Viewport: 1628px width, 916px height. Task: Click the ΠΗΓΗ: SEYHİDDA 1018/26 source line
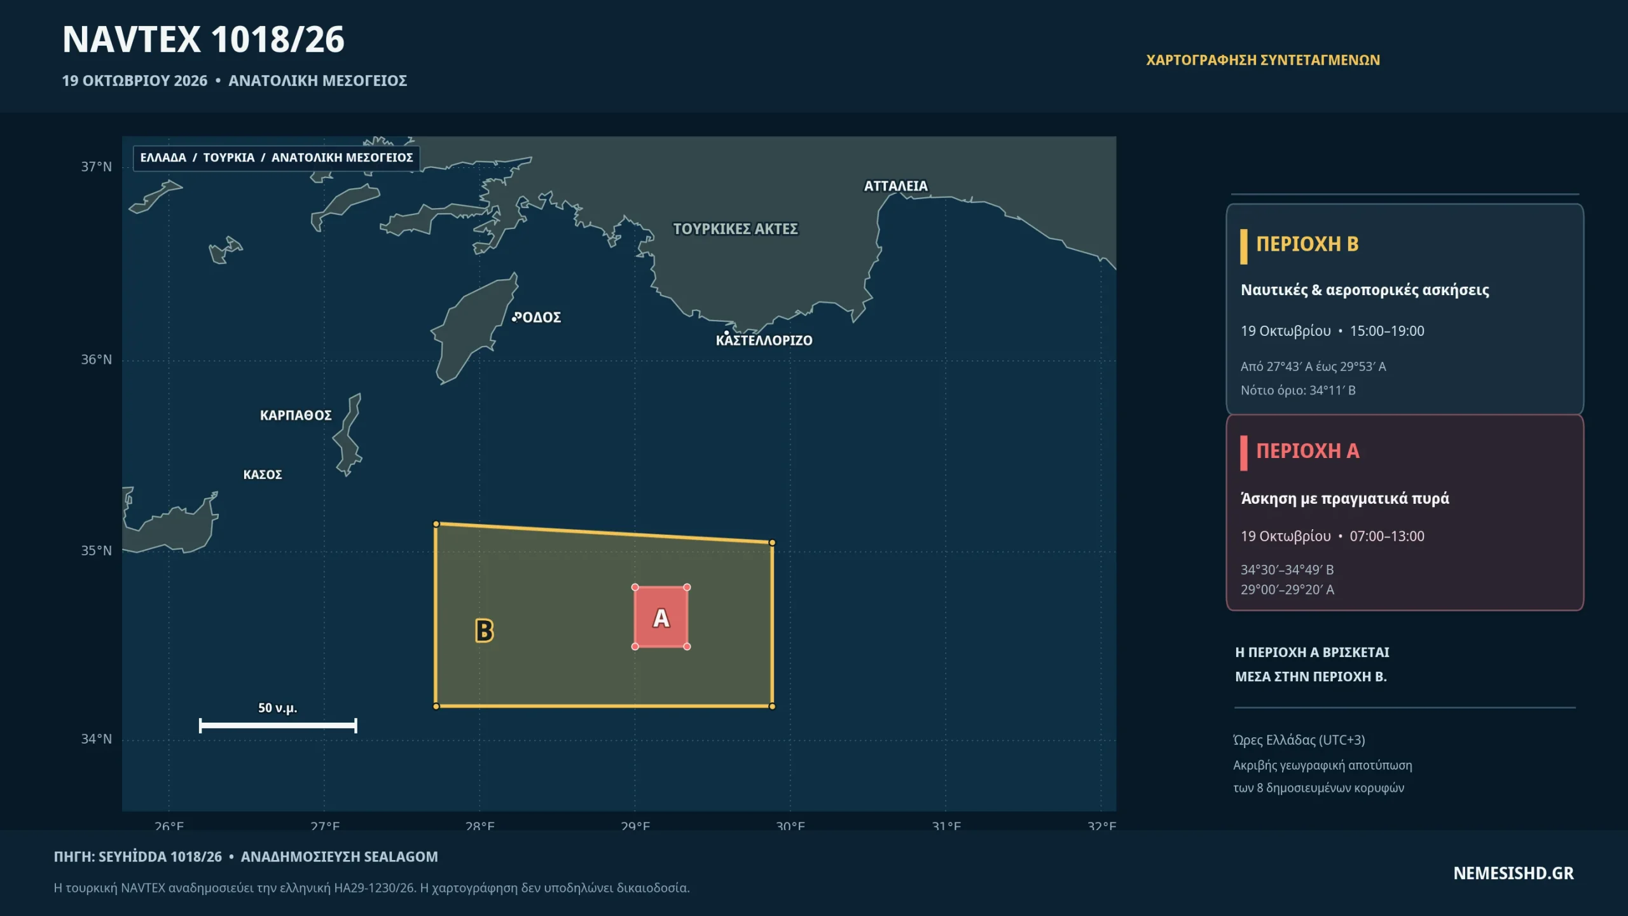138,857
